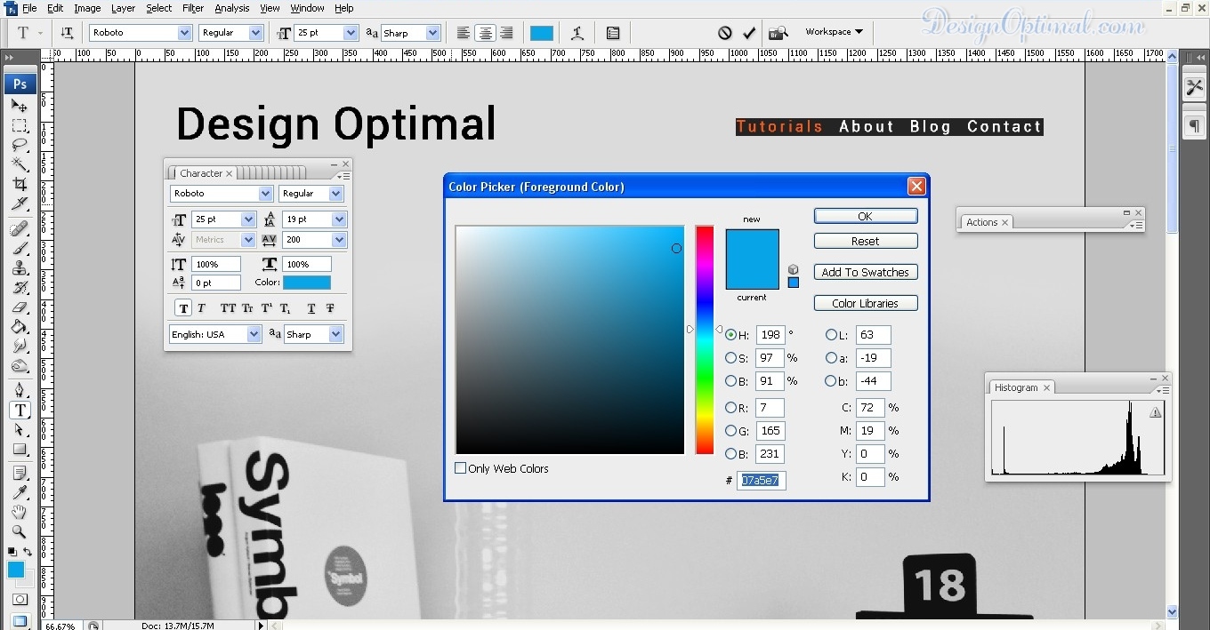
Task: Toggle Character and Paragraph palettes icon
Action: (613, 33)
